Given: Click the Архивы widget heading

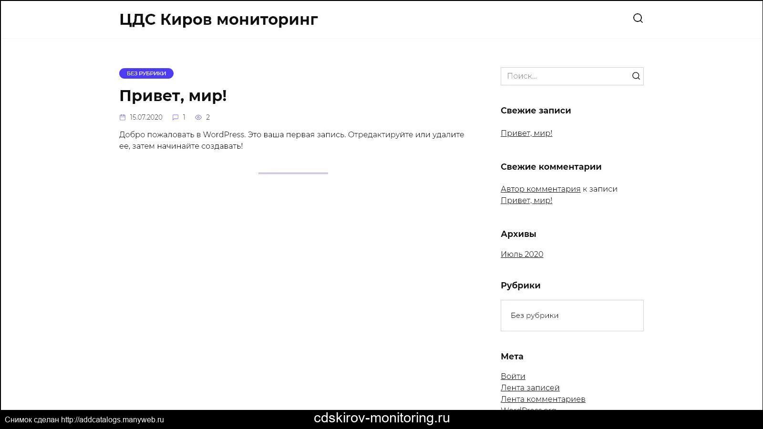Looking at the screenshot, I should click(x=518, y=234).
